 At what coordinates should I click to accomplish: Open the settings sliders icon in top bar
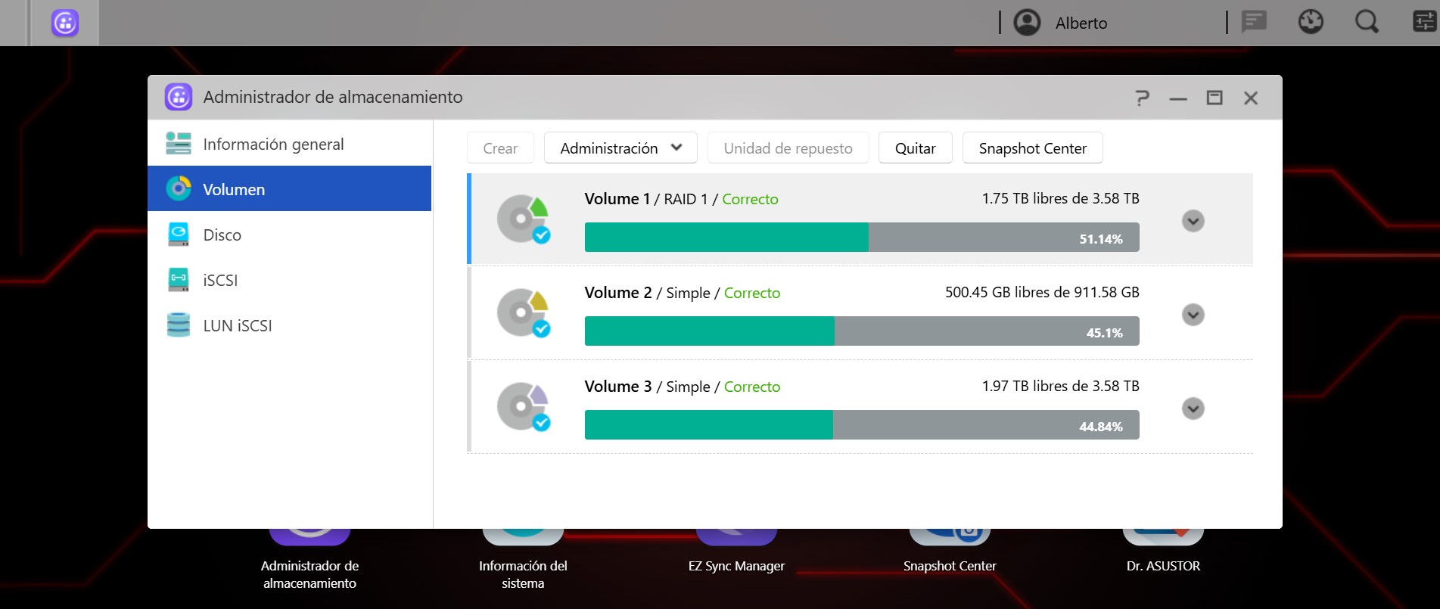click(x=1423, y=22)
